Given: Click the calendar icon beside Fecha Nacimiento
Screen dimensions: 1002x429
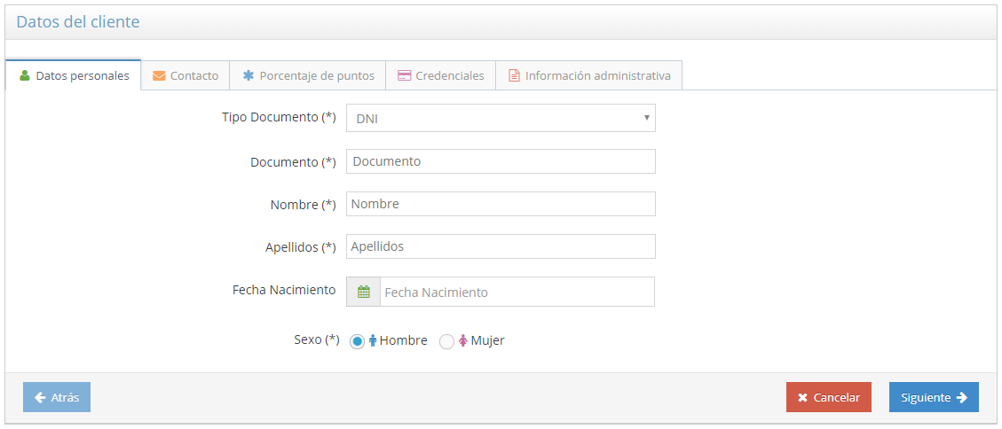Looking at the screenshot, I should (x=363, y=292).
